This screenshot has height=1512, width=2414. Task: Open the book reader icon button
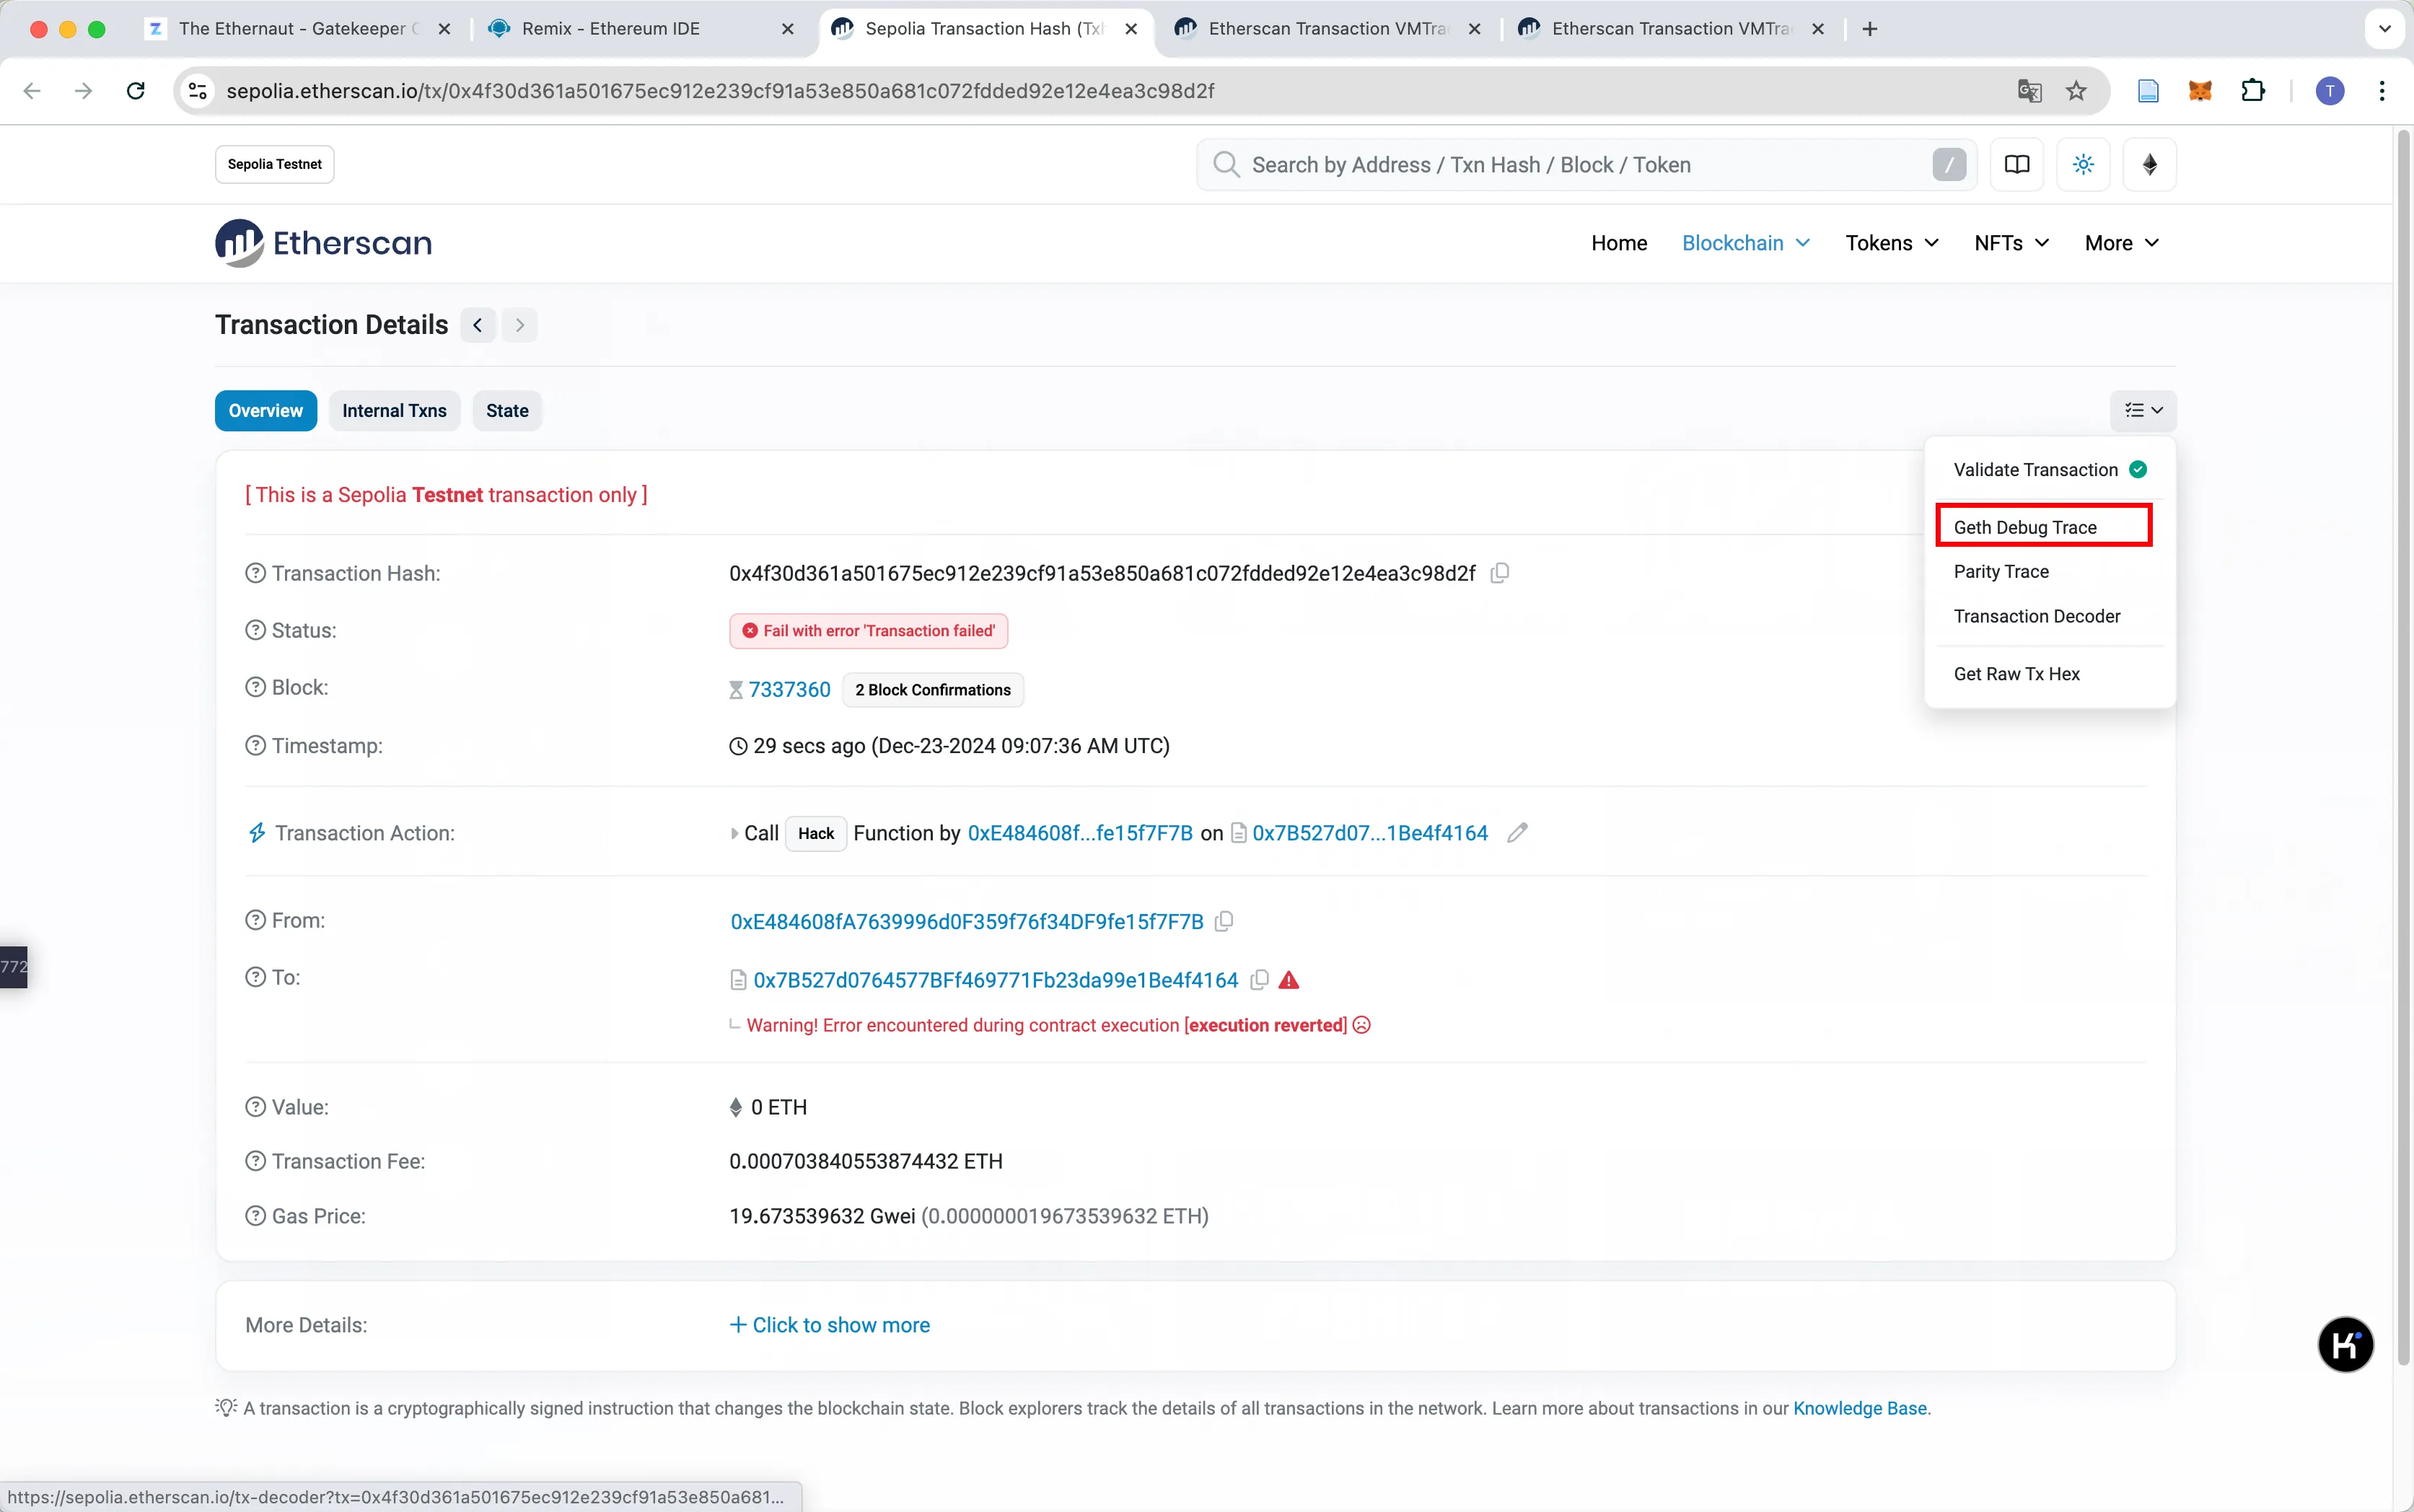click(x=2016, y=164)
